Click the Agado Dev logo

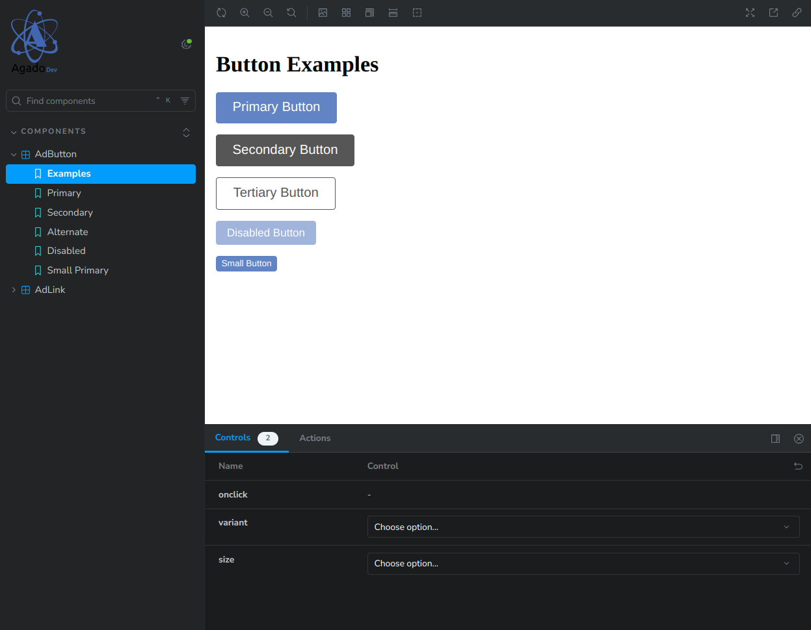pos(34,42)
